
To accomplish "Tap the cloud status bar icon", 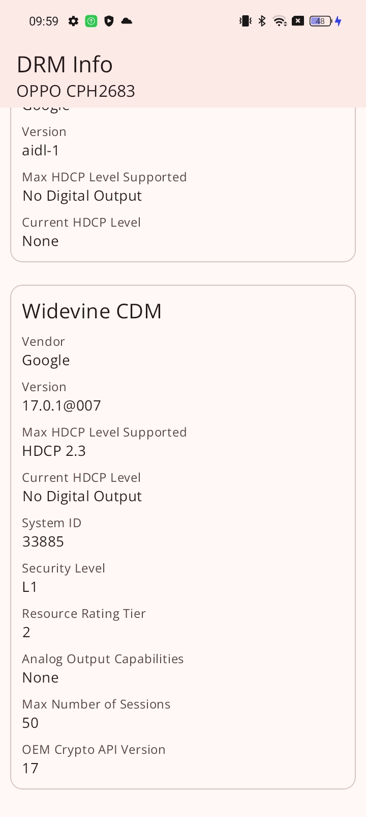I will pyautogui.click(x=127, y=21).
